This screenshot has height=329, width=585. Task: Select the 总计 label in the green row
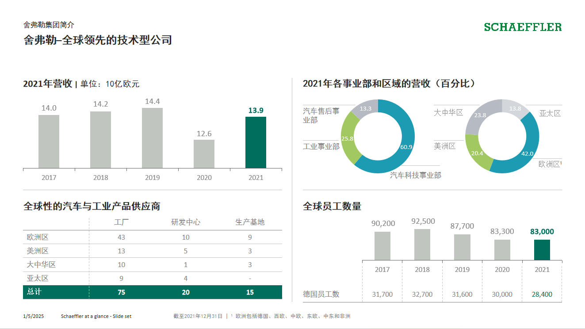coord(34,291)
